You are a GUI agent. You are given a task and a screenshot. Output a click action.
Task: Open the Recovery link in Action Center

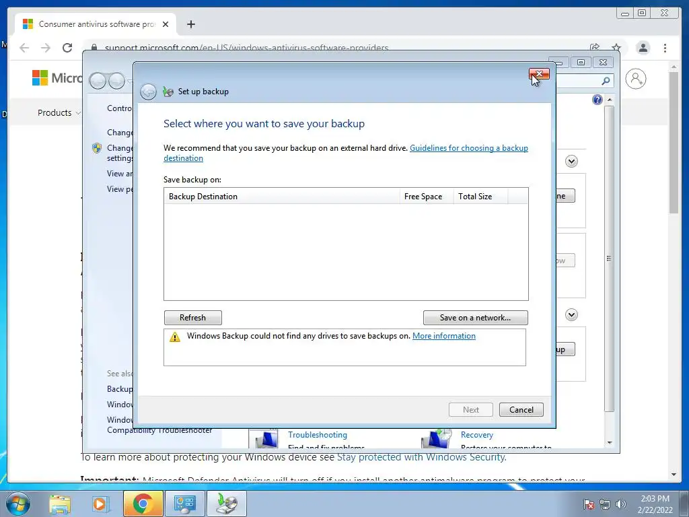(477, 435)
